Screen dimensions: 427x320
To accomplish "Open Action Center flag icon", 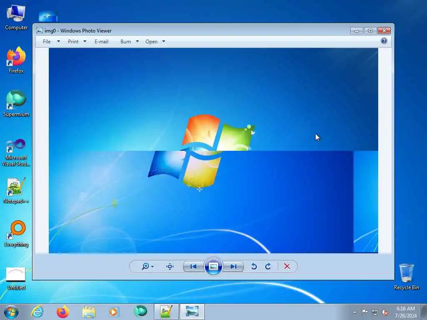I will 364,312.
